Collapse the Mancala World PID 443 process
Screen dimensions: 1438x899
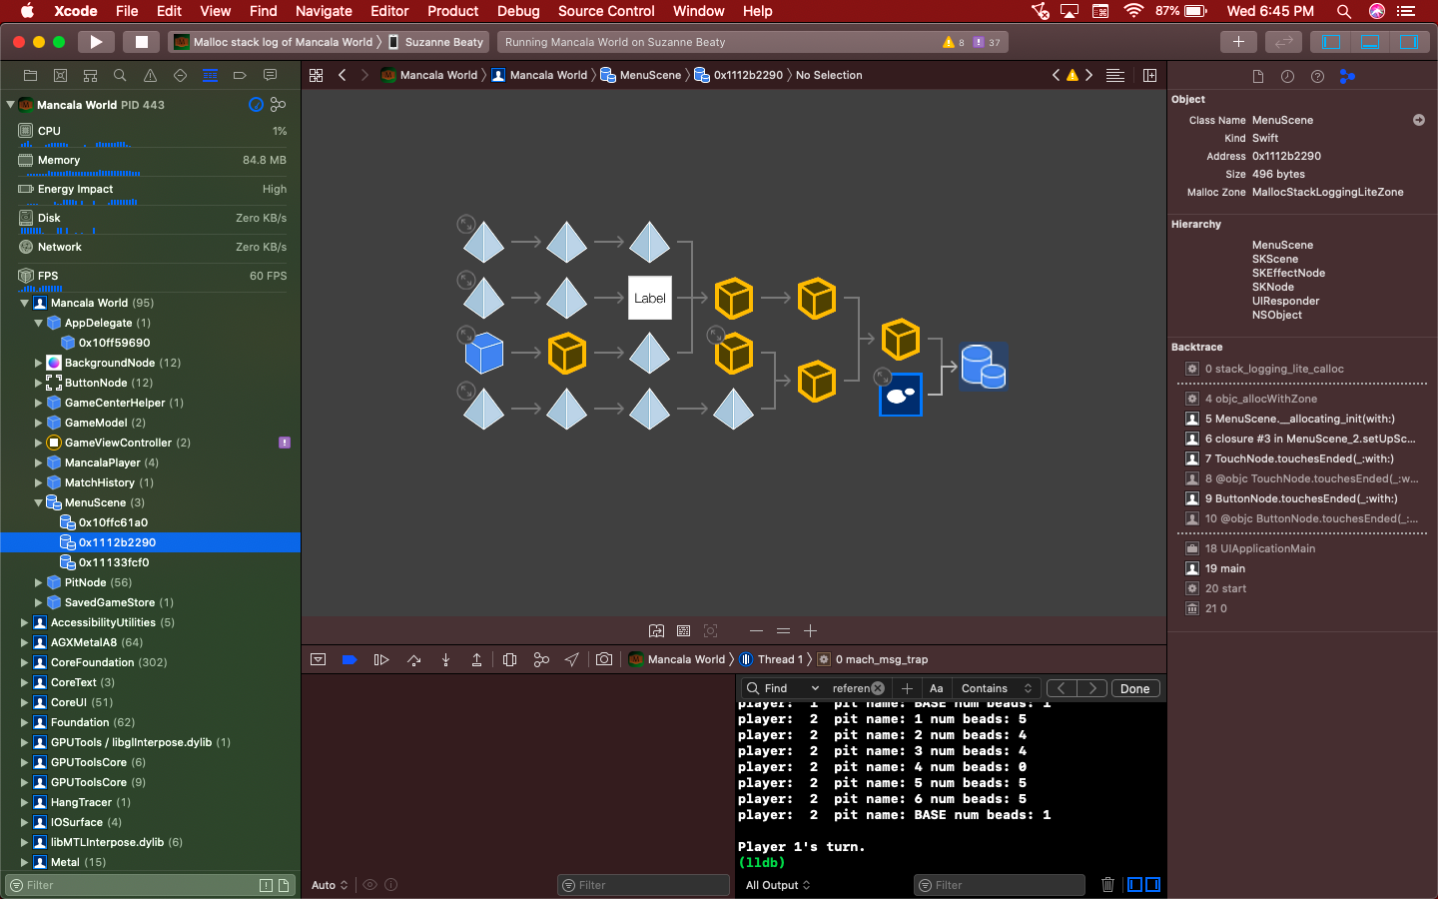tap(11, 104)
